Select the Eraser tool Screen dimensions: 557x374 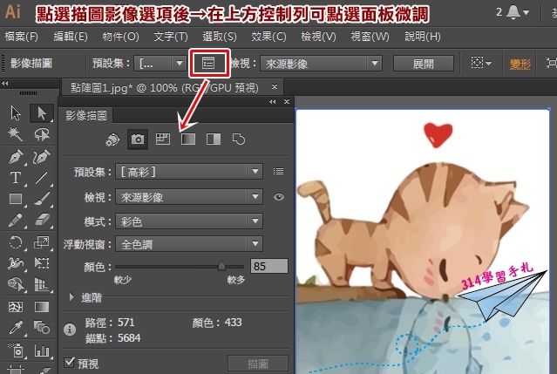42,220
